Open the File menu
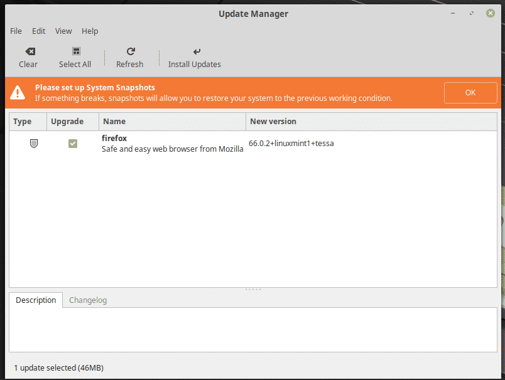This screenshot has width=505, height=380. [16, 31]
